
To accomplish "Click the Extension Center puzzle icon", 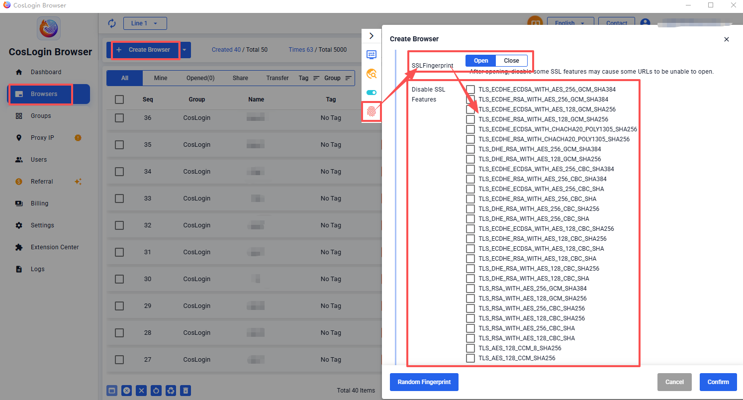I will (x=19, y=247).
